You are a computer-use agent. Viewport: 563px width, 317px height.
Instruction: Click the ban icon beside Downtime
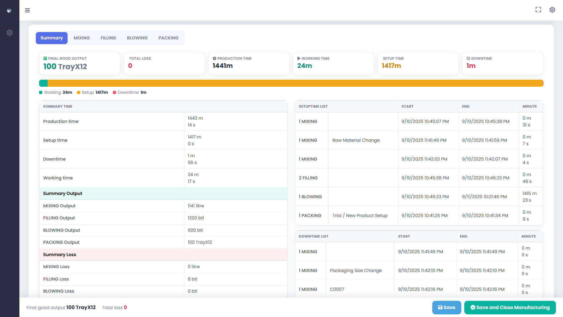click(468, 58)
